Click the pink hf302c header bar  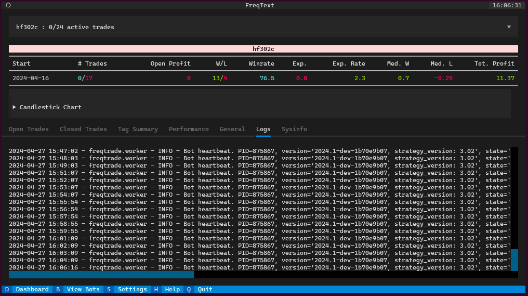click(263, 49)
